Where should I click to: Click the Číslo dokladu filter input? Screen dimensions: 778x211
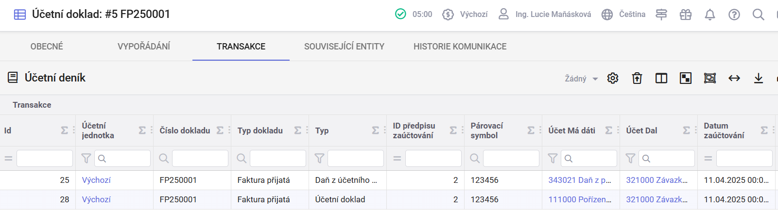(200, 159)
